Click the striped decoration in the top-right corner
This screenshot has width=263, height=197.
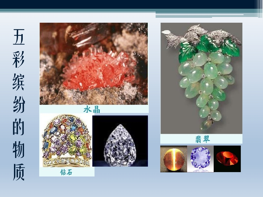tap(259, 8)
